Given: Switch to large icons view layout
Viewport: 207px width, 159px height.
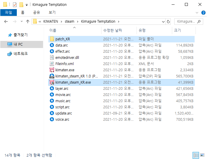Looking at the screenshot, I should click(x=202, y=155).
